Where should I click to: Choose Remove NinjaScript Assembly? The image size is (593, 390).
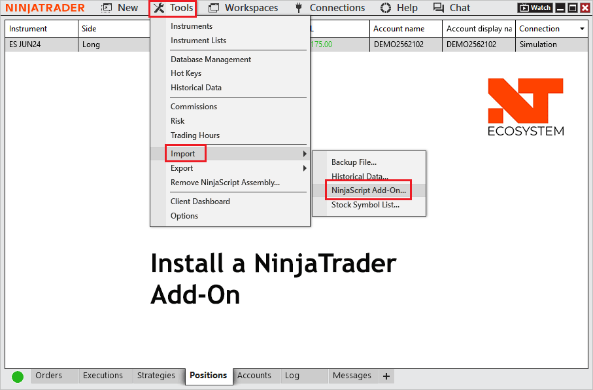tap(225, 183)
